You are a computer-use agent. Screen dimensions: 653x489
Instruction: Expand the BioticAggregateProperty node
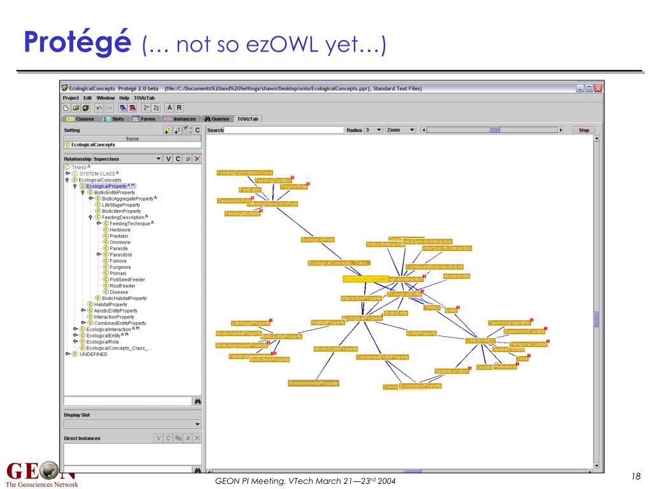point(91,199)
